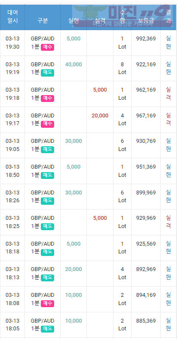Click the 실현 result in the 19:30 row

click(x=168, y=42)
